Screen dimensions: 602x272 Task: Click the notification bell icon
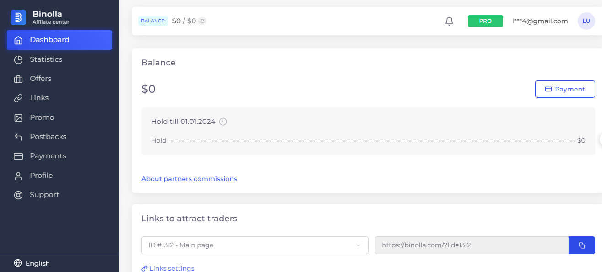pos(449,21)
